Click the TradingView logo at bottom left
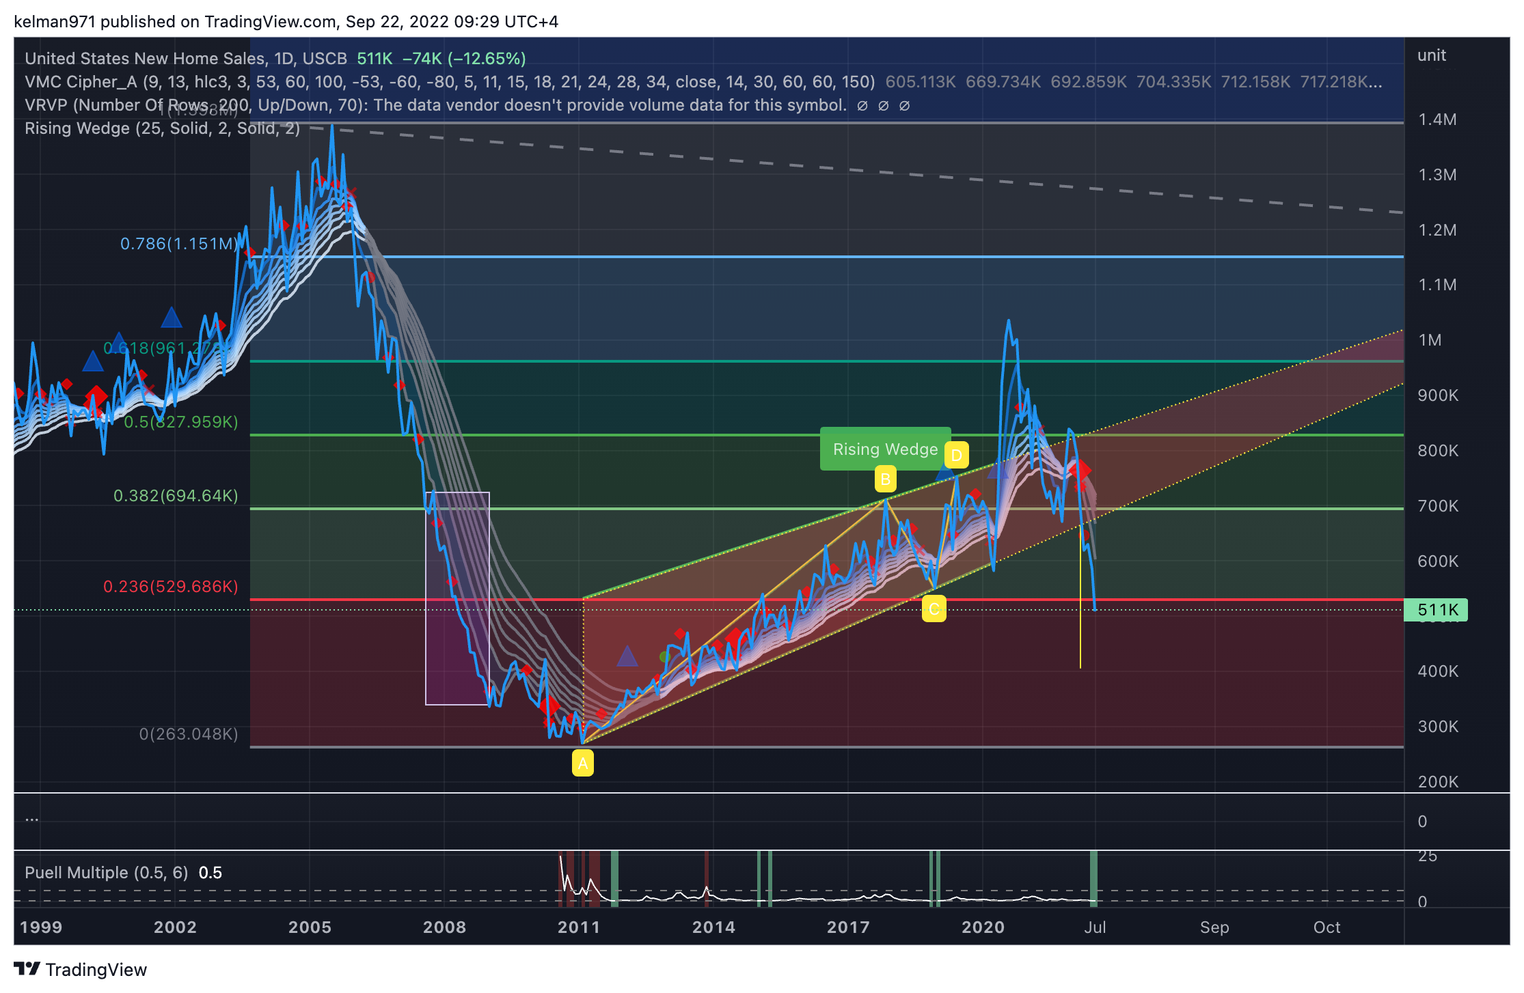The width and height of the screenshot is (1524, 993). pyautogui.click(x=80, y=969)
